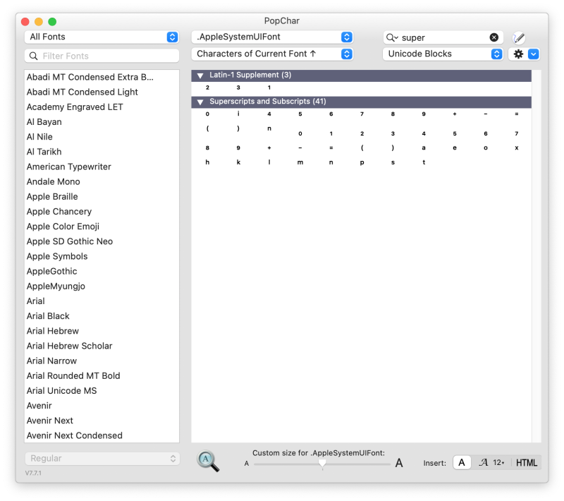Select Al Tarikh font
The height and width of the screenshot is (501, 564).
[102, 152]
